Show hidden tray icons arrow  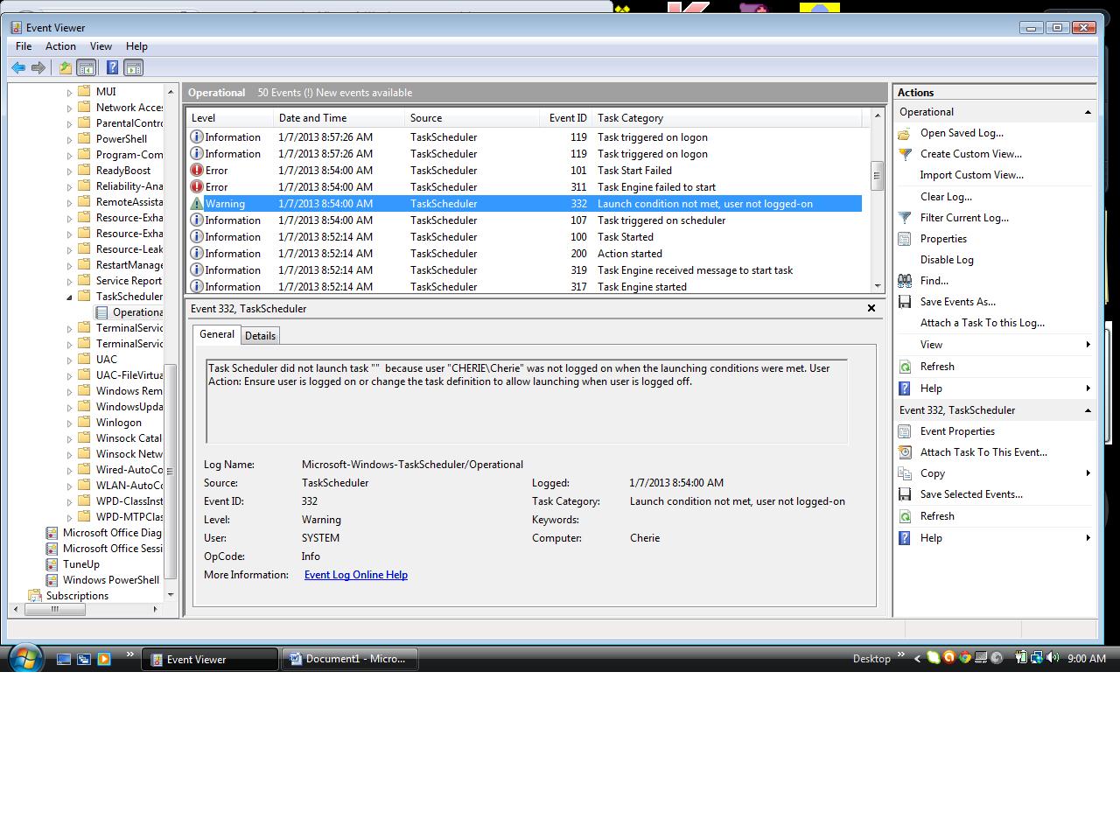916,659
